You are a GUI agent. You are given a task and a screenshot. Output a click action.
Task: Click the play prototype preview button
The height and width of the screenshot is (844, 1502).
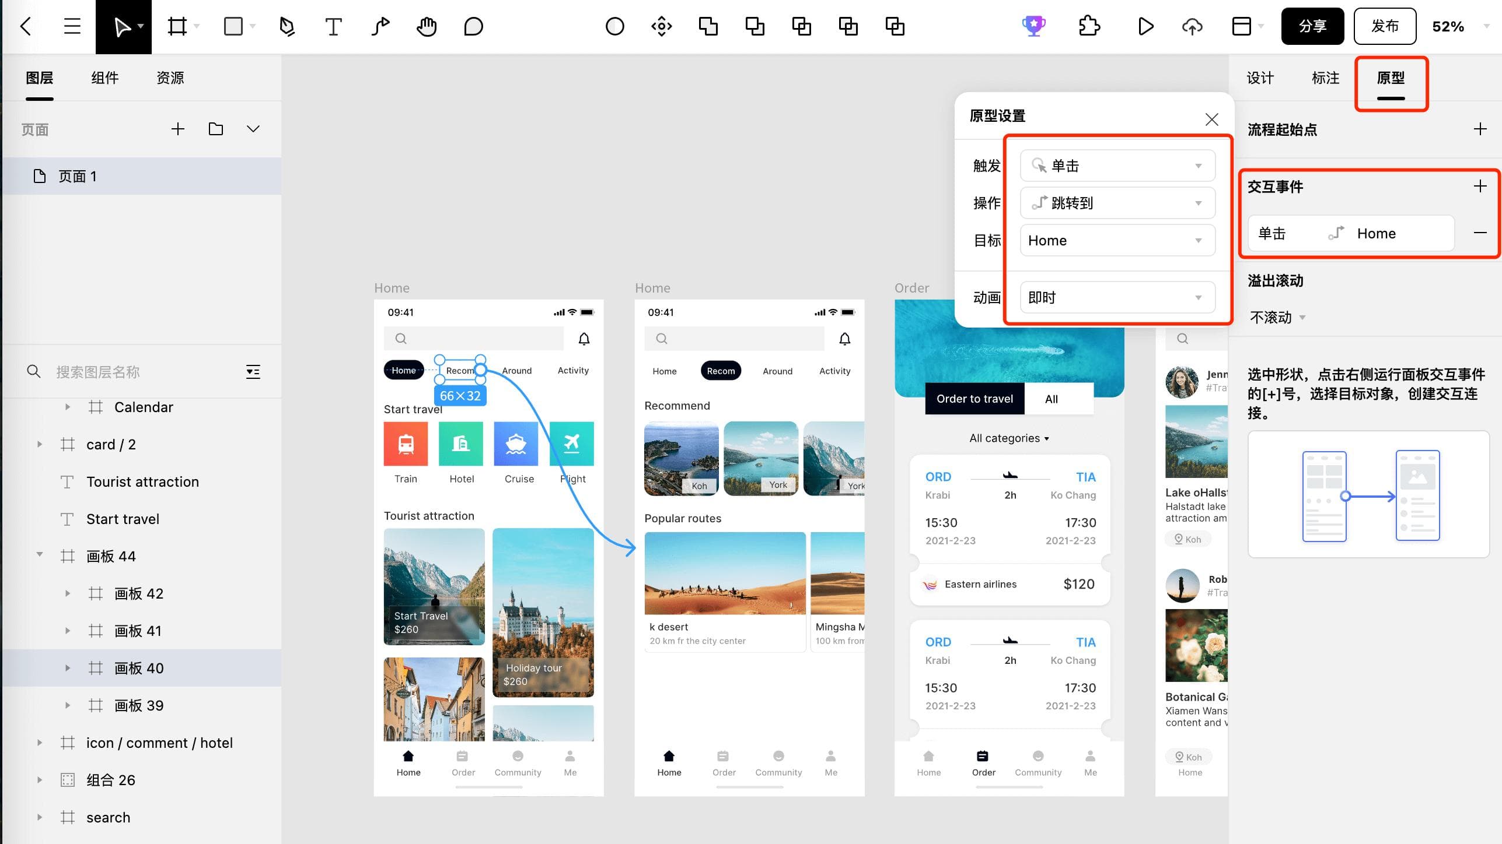click(x=1145, y=26)
